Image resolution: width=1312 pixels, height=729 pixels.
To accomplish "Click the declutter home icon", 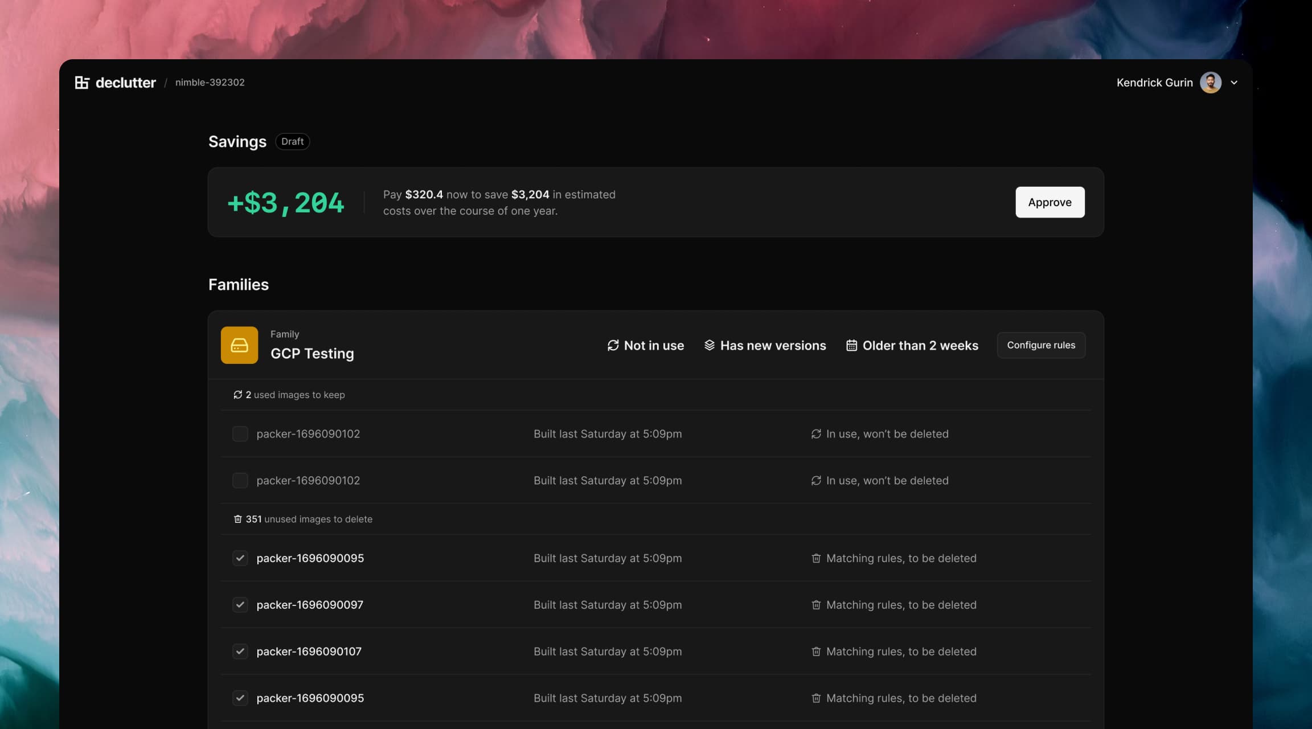I will point(81,83).
